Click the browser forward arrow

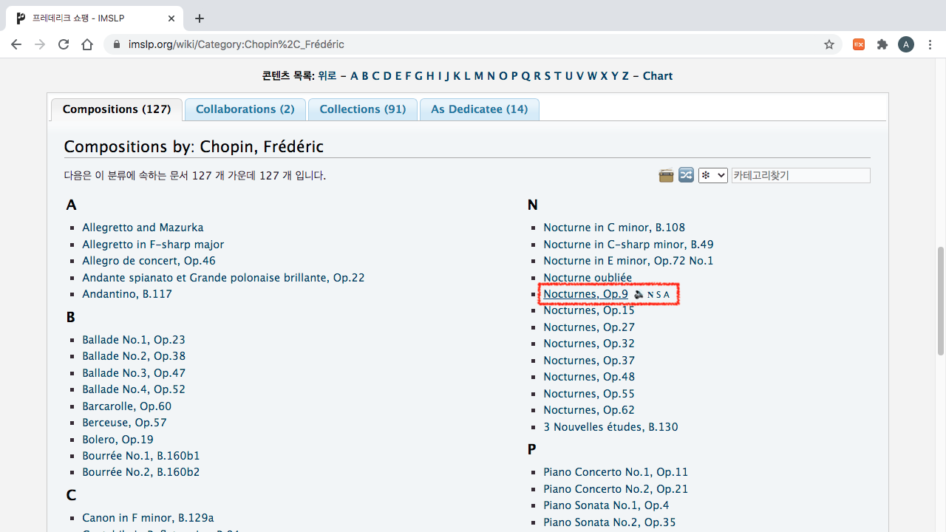40,44
